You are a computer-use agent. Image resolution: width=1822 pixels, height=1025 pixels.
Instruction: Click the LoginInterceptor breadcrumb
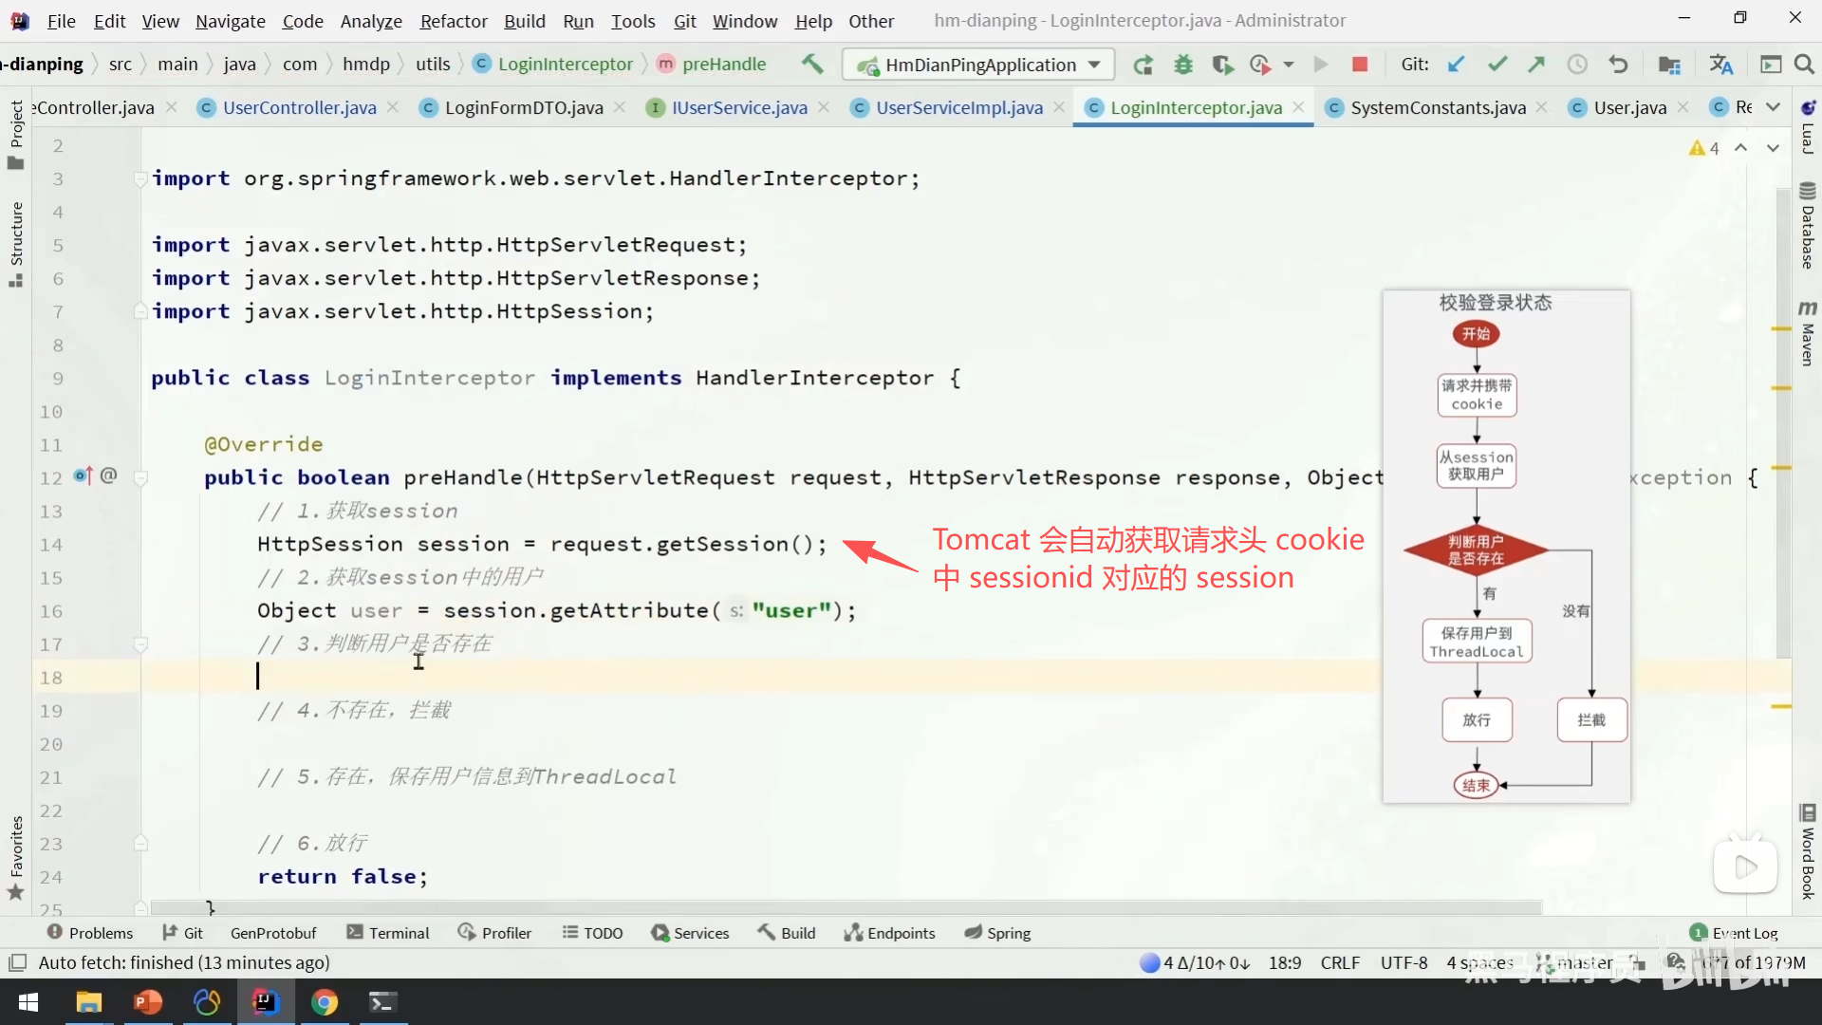coord(565,64)
